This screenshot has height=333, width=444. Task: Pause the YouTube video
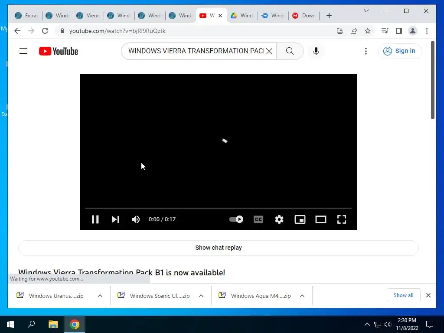(x=95, y=219)
